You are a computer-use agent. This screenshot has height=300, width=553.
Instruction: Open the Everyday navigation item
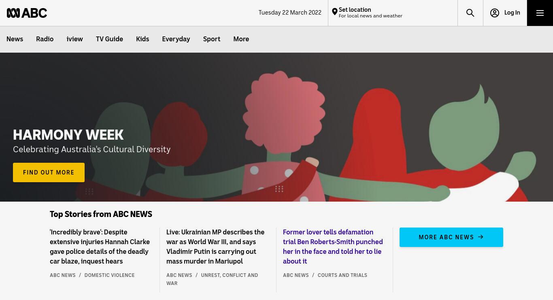coord(176,39)
